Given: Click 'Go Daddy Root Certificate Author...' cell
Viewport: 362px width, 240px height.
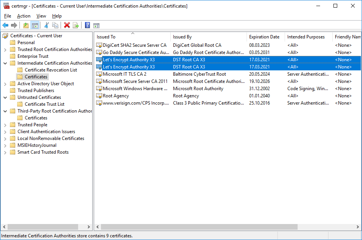Looking at the screenshot, I should [208, 52].
